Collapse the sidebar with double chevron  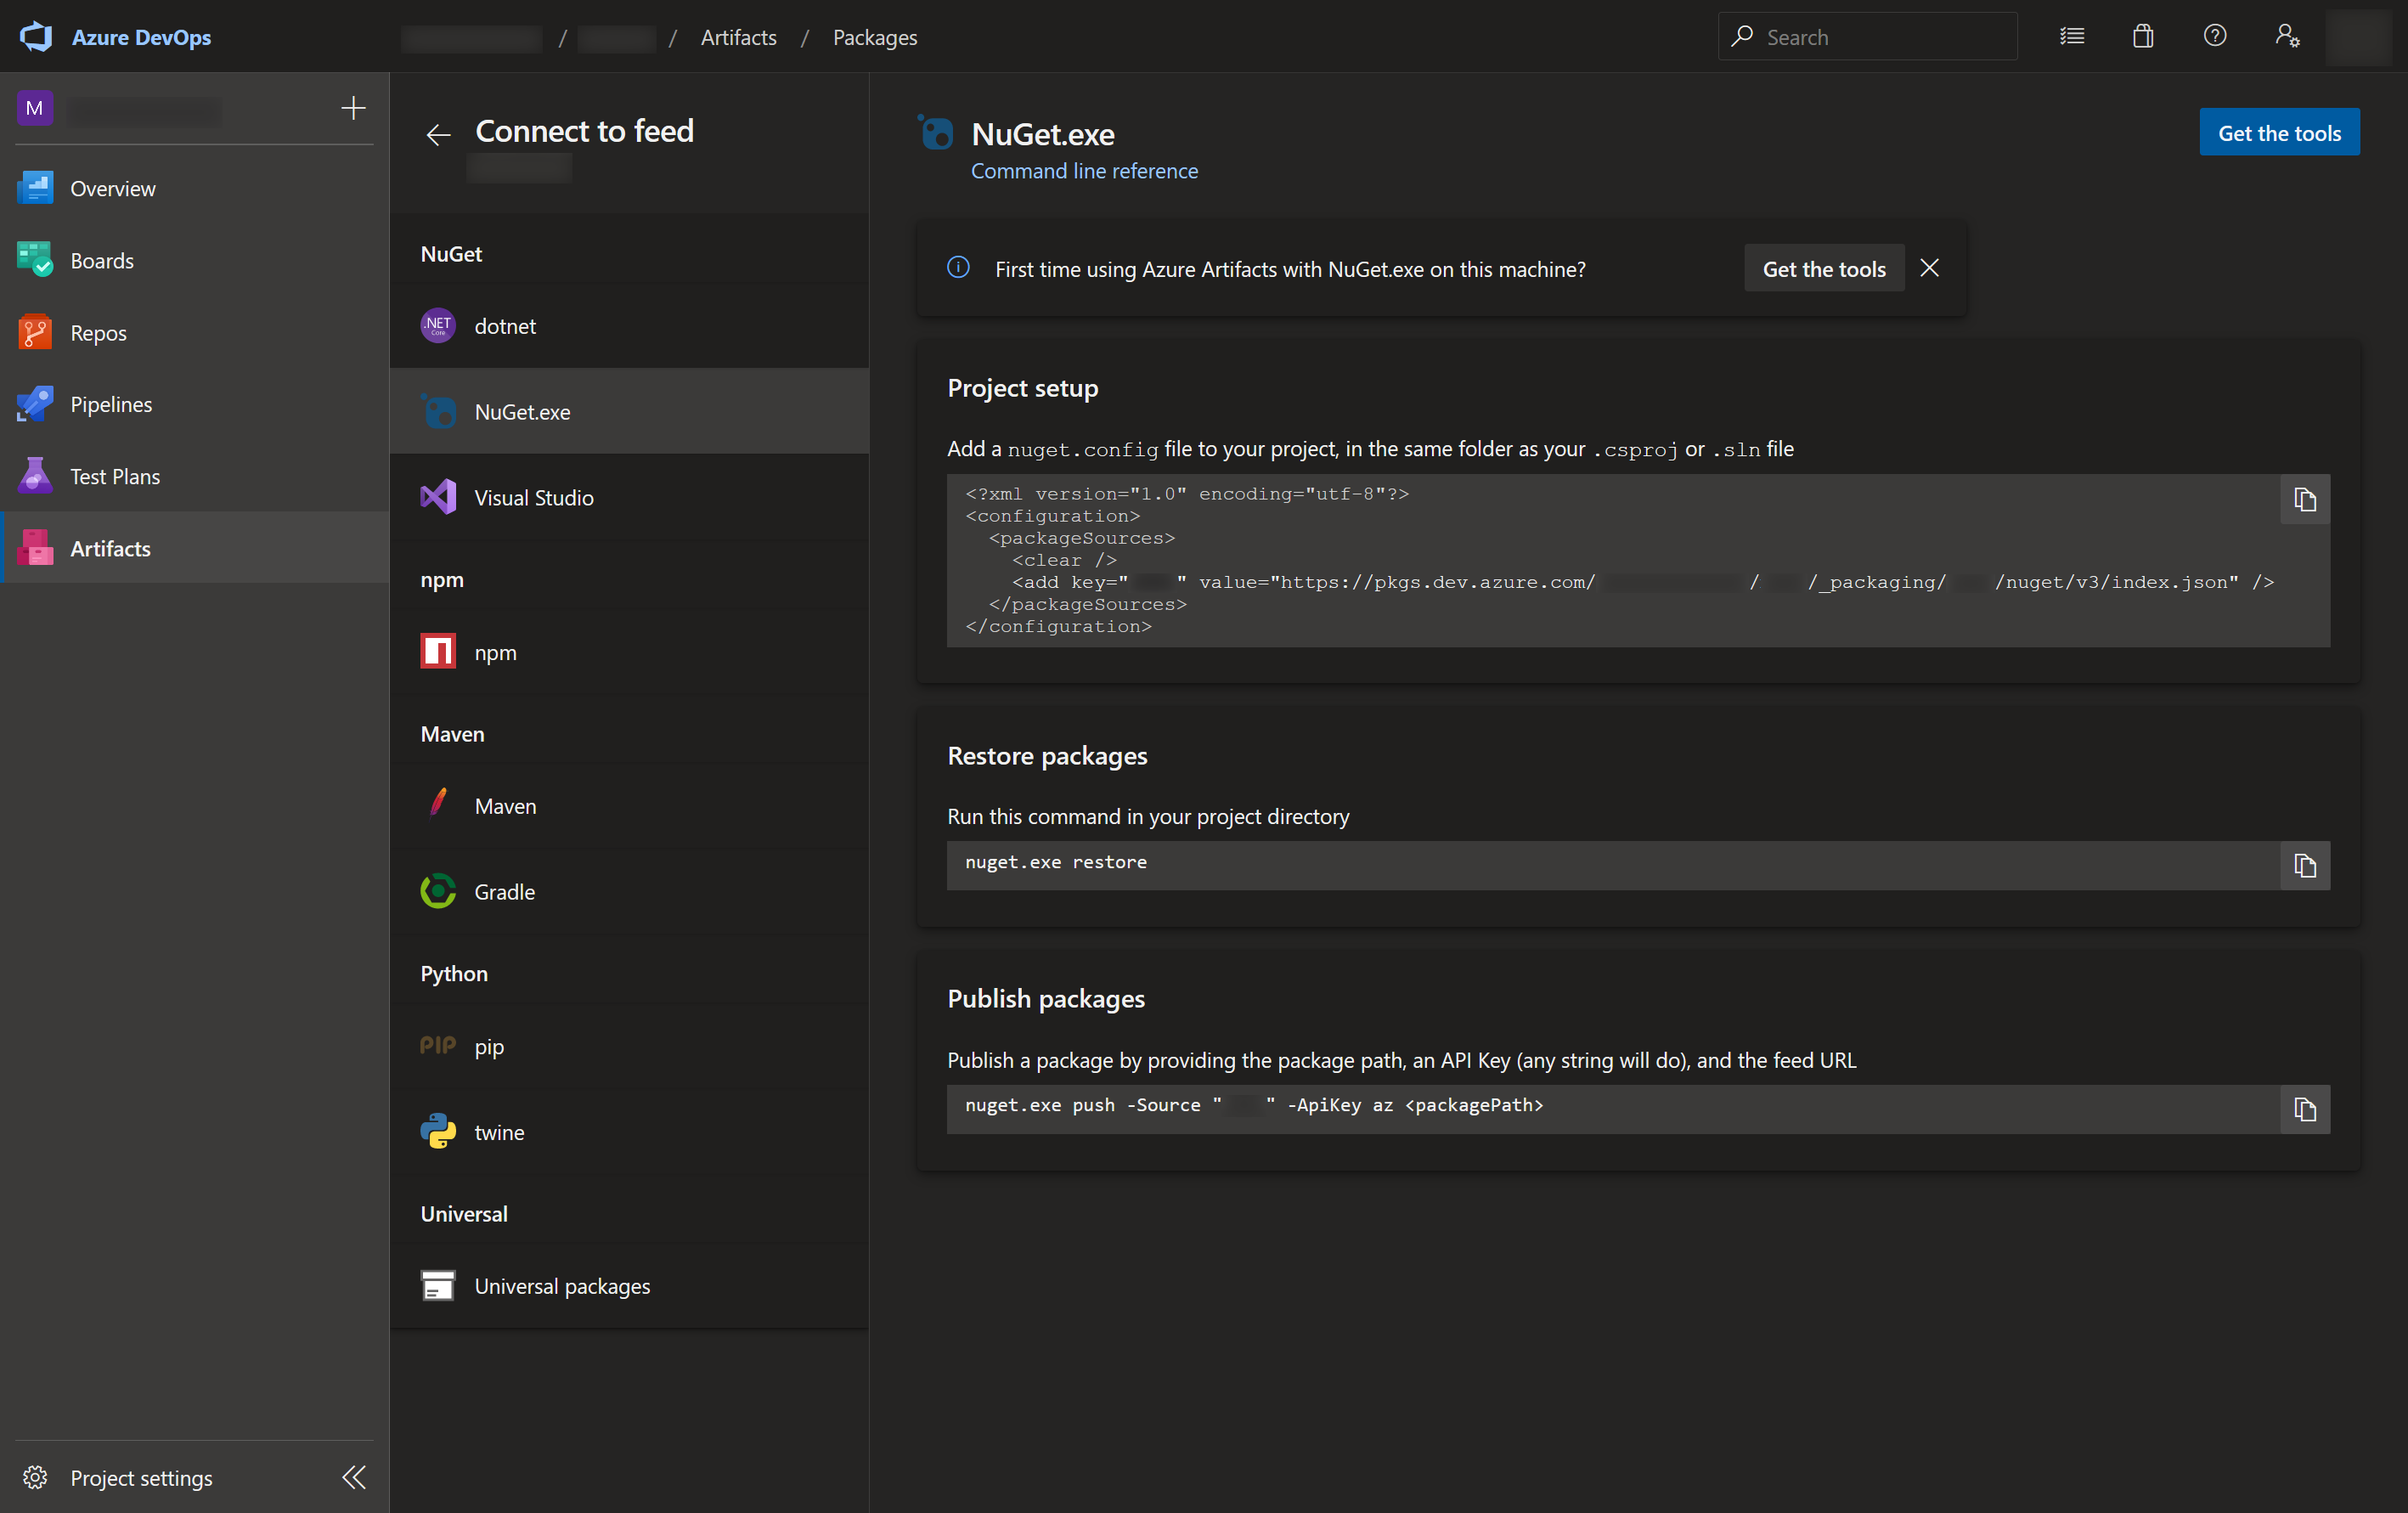pyautogui.click(x=354, y=1477)
